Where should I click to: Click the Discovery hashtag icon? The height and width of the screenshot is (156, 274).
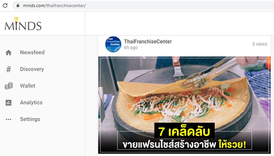[9, 69]
